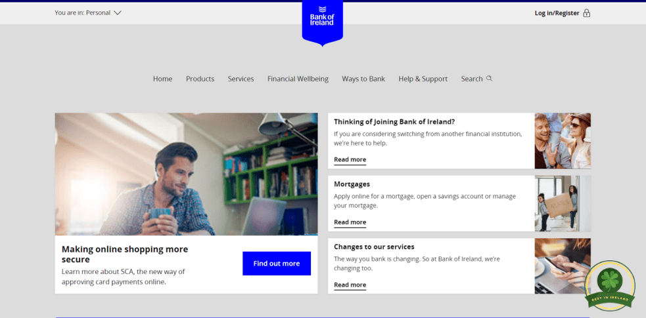The image size is (646, 318).
Task: Read more about joining Bank of Ireland
Action: pyautogui.click(x=350, y=159)
